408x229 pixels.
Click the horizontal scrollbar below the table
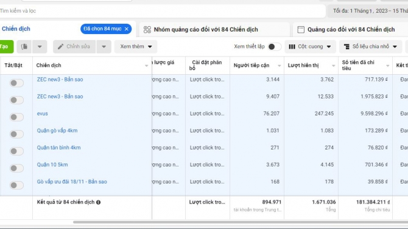click(241, 222)
